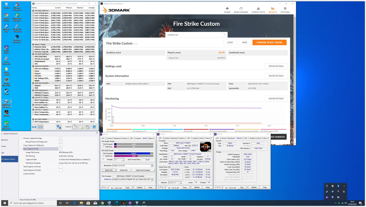This screenshot has width=366, height=207.
Task: Open HWiNFO logging with the report icon
Action: tap(81, 127)
